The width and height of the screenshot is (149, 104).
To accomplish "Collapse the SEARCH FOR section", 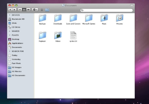I will (x=10, y=51).
